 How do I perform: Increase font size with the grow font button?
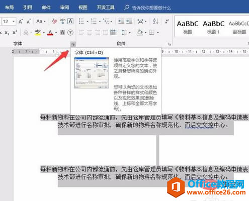pos(21,22)
